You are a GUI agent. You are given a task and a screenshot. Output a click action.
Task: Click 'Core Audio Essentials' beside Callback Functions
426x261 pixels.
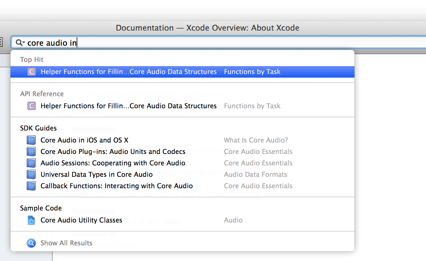click(x=258, y=186)
